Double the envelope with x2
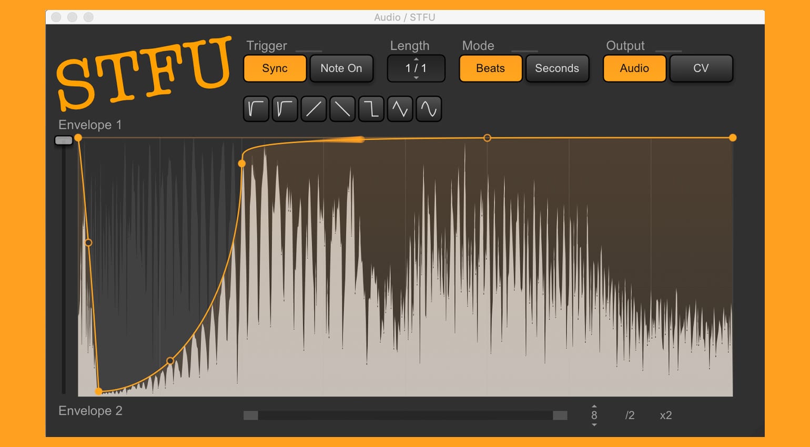Screen dimensions: 810x447 coord(666,415)
